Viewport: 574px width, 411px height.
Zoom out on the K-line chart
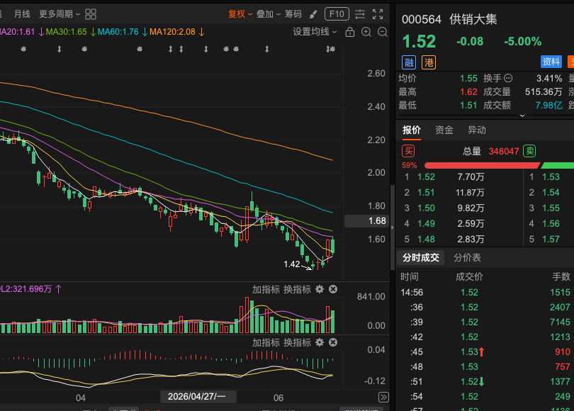[x=383, y=32]
